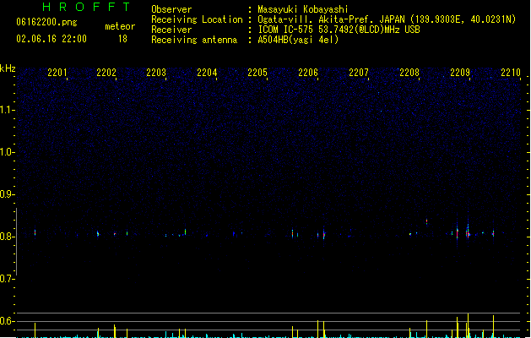Click the meteor count label

[x=120, y=26]
